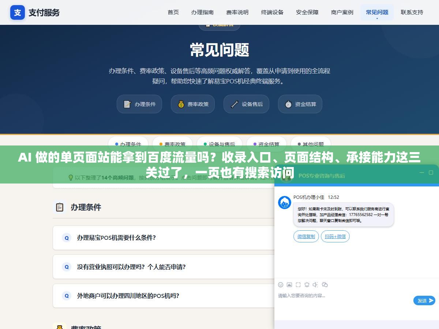
Task: Send the chat message with 发送
Action: [x=424, y=300]
